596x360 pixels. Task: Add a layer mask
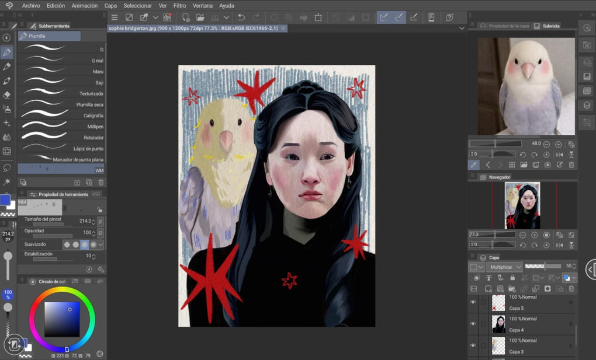click(x=548, y=289)
